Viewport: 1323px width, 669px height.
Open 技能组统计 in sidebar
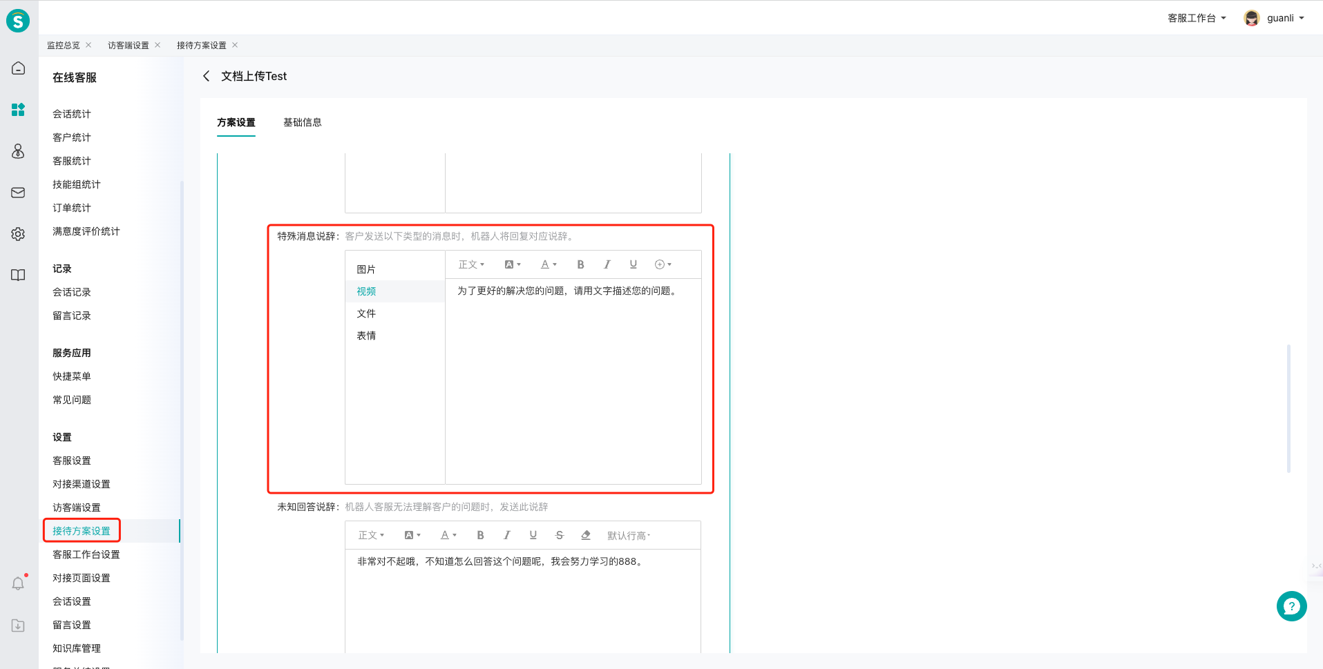(77, 184)
